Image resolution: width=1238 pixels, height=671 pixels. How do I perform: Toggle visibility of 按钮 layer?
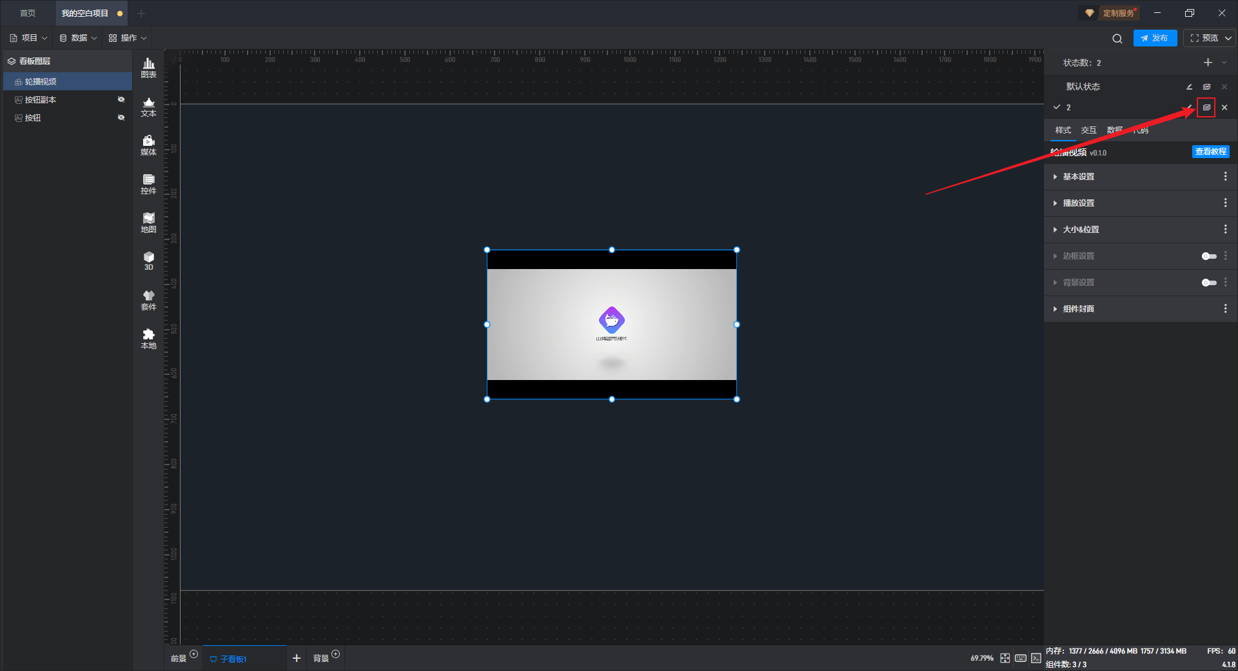coord(121,117)
